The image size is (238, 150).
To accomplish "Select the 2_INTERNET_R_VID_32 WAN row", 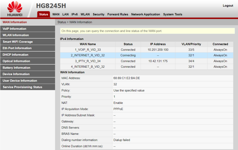I will click(147, 55).
